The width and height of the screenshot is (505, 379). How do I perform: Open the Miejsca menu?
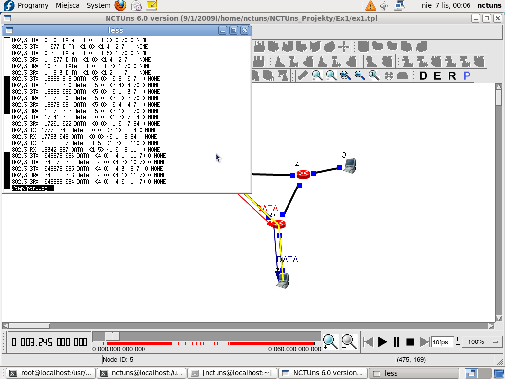coord(68,5)
